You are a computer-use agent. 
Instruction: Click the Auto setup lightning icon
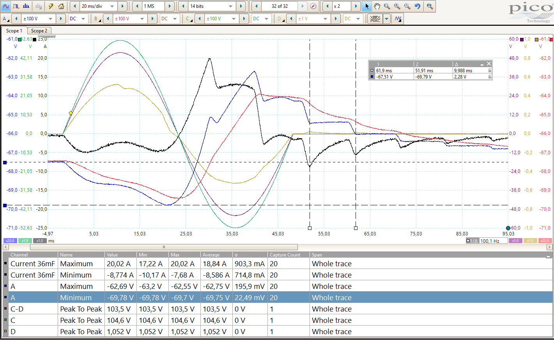click(x=51, y=6)
